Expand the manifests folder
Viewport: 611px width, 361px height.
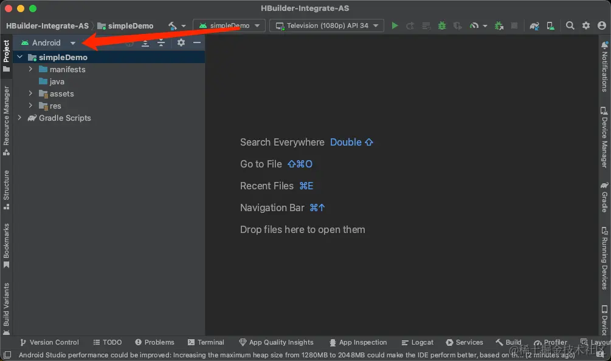[x=30, y=69]
